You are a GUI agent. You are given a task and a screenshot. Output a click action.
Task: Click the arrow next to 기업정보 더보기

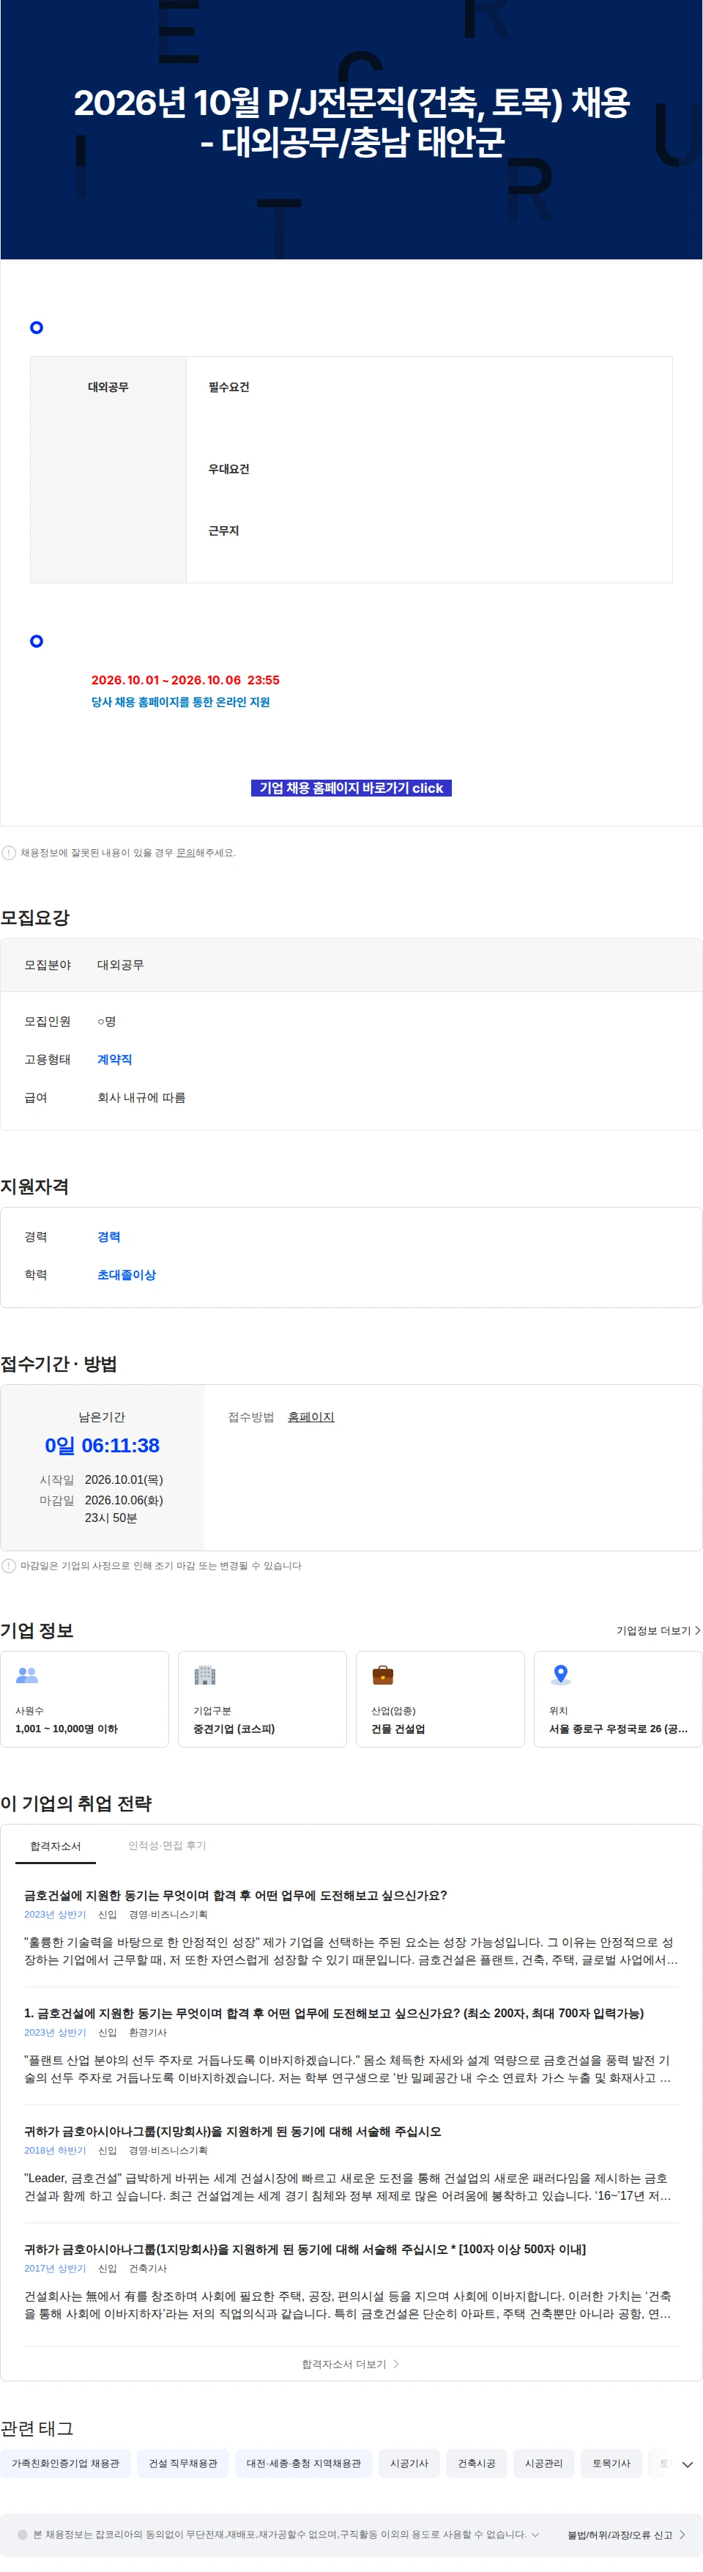697,1630
